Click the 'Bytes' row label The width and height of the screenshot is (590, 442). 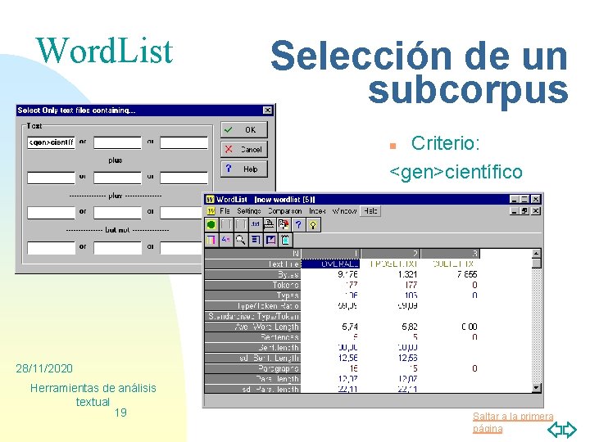pyautogui.click(x=252, y=274)
